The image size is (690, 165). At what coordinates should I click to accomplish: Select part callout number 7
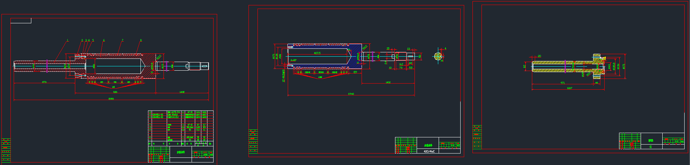point(122,40)
